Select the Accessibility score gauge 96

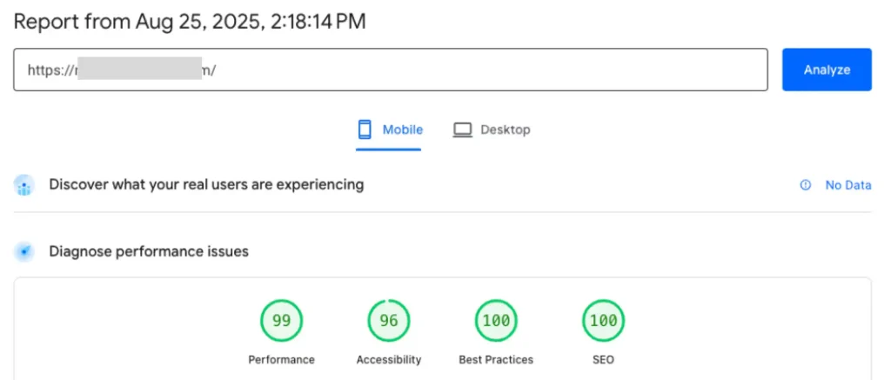point(389,321)
